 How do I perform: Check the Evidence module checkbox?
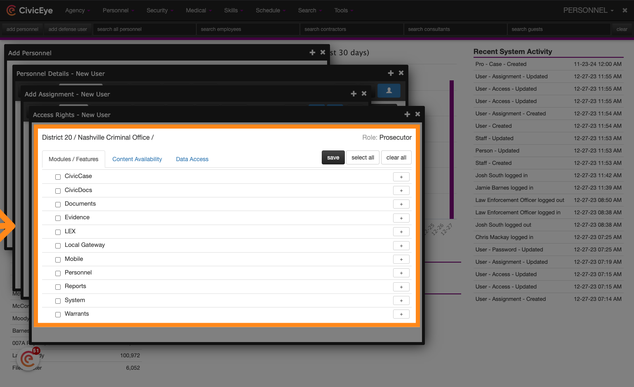coord(58,218)
